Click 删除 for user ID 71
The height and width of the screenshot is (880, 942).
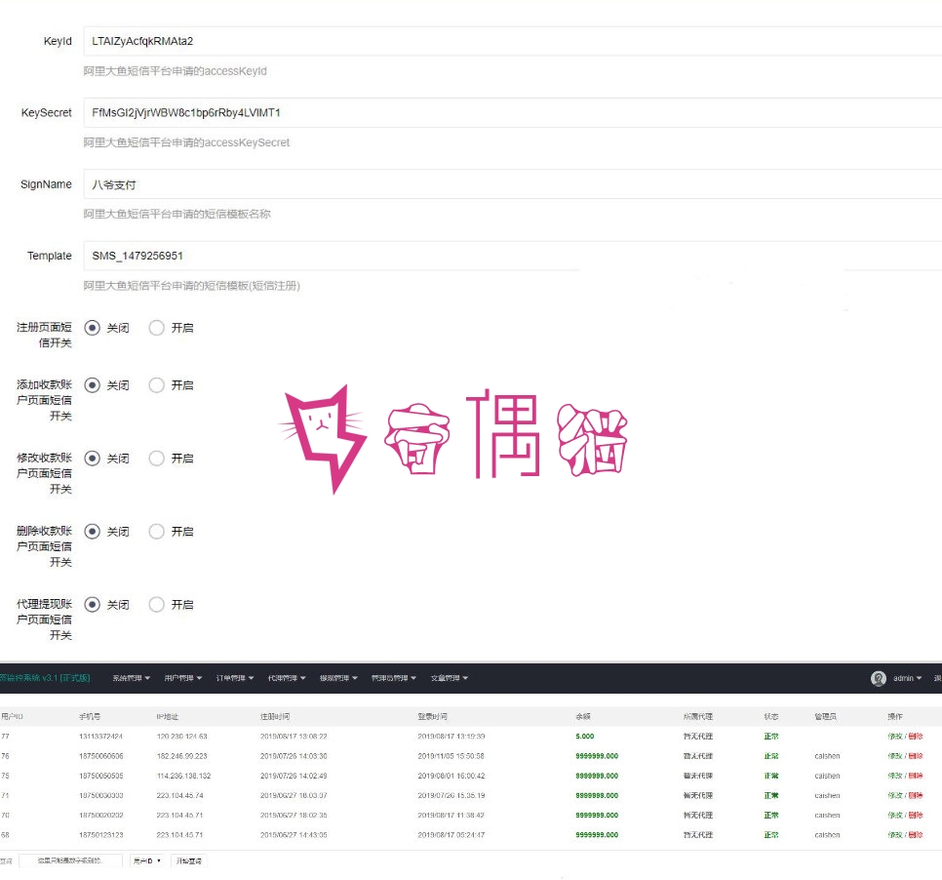[x=916, y=795]
